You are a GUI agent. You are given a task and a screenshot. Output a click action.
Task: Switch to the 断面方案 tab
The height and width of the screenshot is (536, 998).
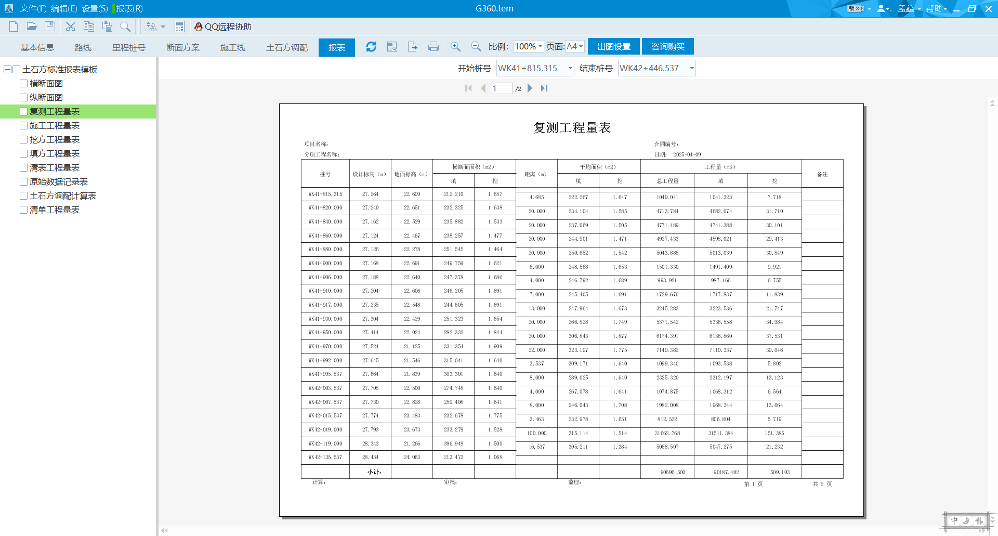coord(183,47)
